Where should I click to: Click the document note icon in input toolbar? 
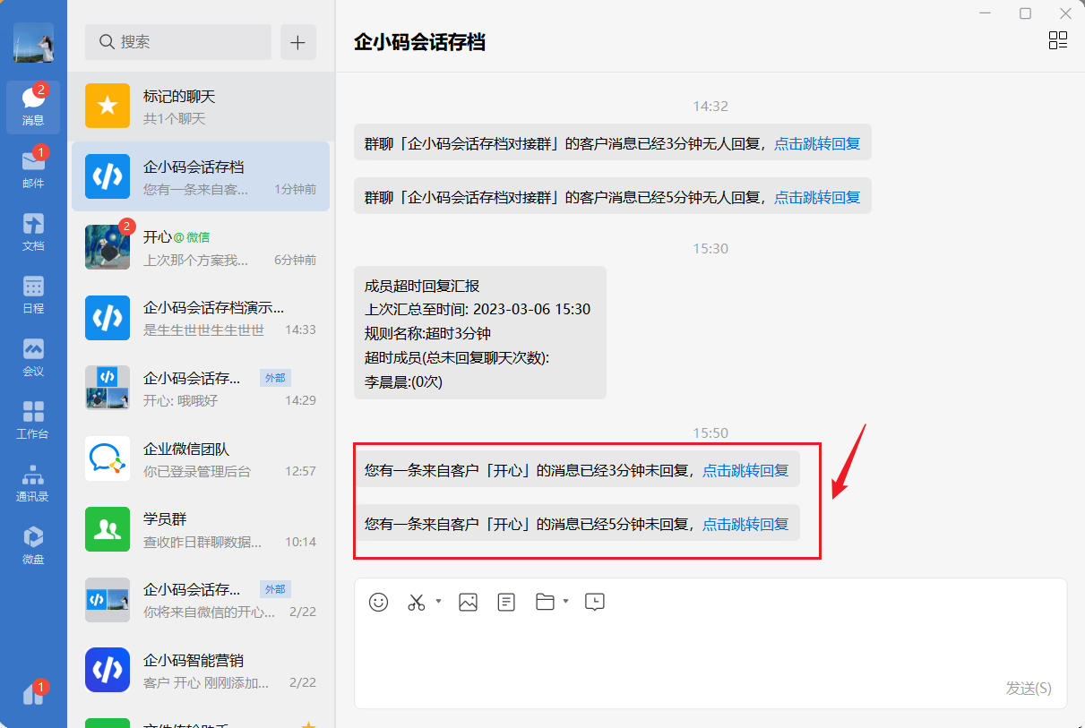(507, 602)
